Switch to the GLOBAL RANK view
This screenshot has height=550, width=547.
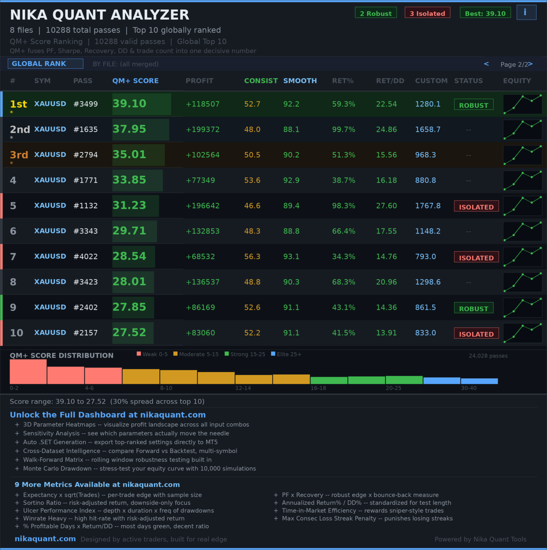45,63
